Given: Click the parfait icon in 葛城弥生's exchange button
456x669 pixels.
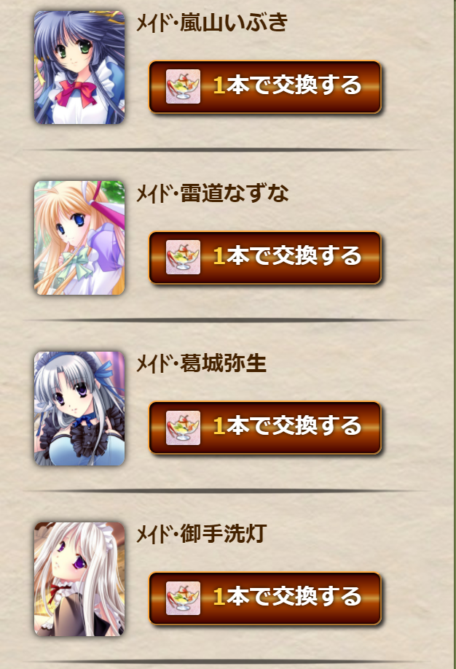Looking at the screenshot, I should coord(183,428).
